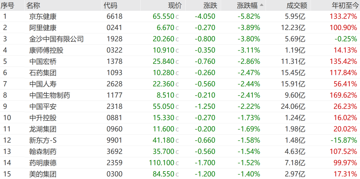
Task: Click the sort arrow beside 涨跌幅 header
Action: [262, 5]
